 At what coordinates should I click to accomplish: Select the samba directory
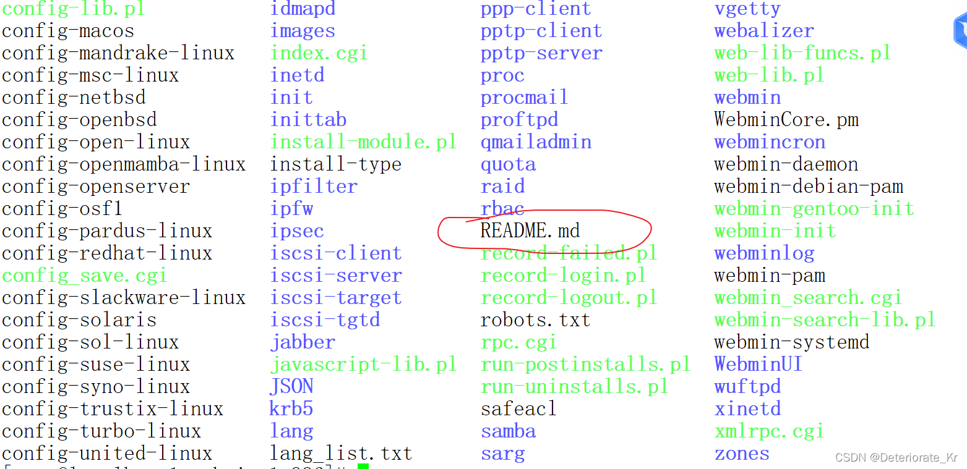[508, 431]
